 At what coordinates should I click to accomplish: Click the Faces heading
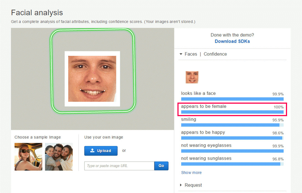coord(191,54)
